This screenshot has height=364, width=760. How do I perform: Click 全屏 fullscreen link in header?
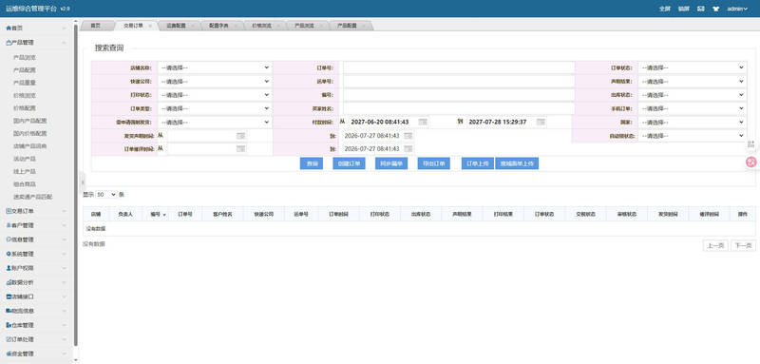click(x=665, y=9)
